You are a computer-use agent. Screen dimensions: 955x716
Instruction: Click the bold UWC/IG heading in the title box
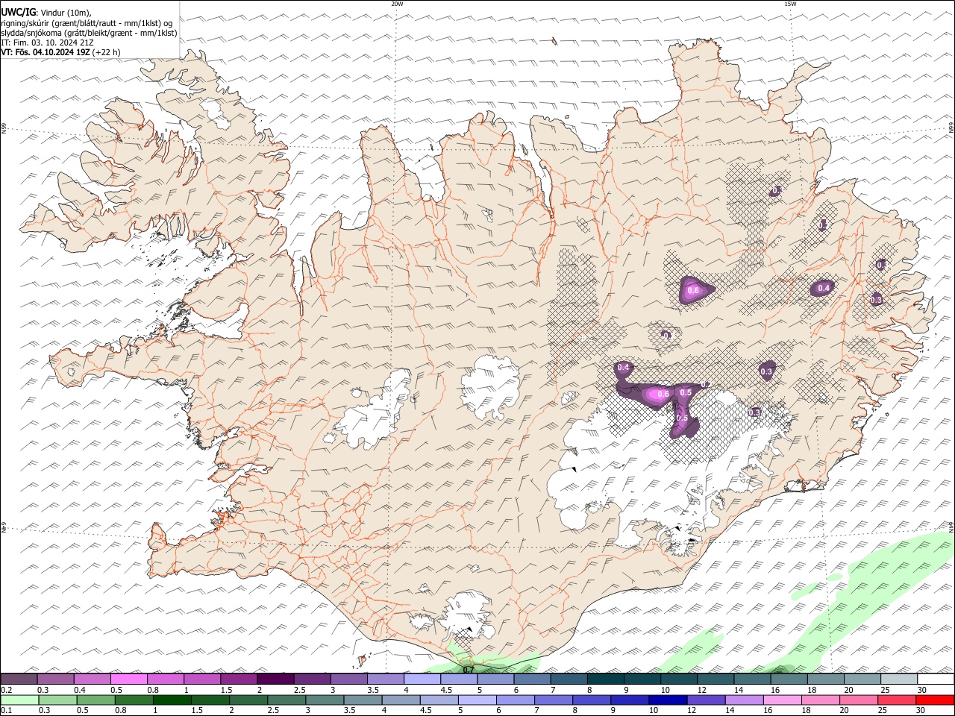18,13
